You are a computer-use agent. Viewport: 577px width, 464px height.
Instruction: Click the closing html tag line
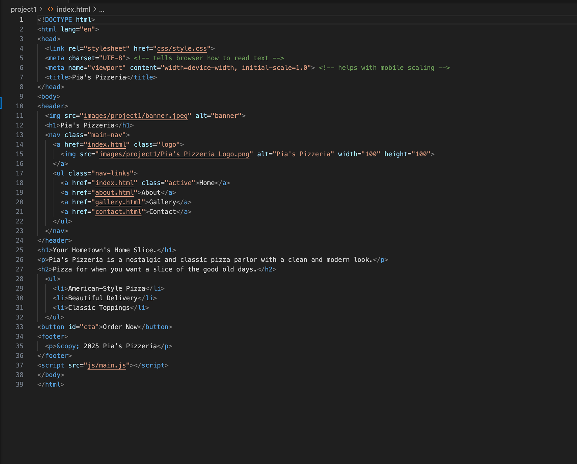pos(51,385)
